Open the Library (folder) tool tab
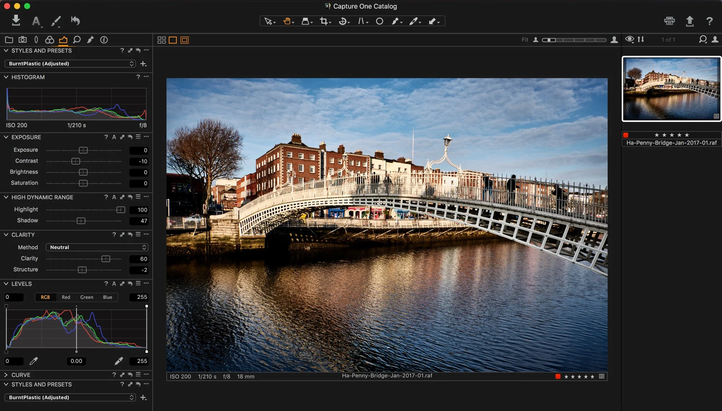The image size is (722, 411). pyautogui.click(x=9, y=40)
